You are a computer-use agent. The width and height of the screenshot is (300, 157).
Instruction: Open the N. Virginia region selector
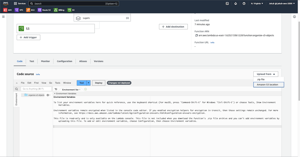pyautogui.click(x=257, y=4)
